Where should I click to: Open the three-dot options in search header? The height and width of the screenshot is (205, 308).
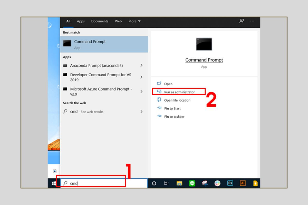[252, 21]
